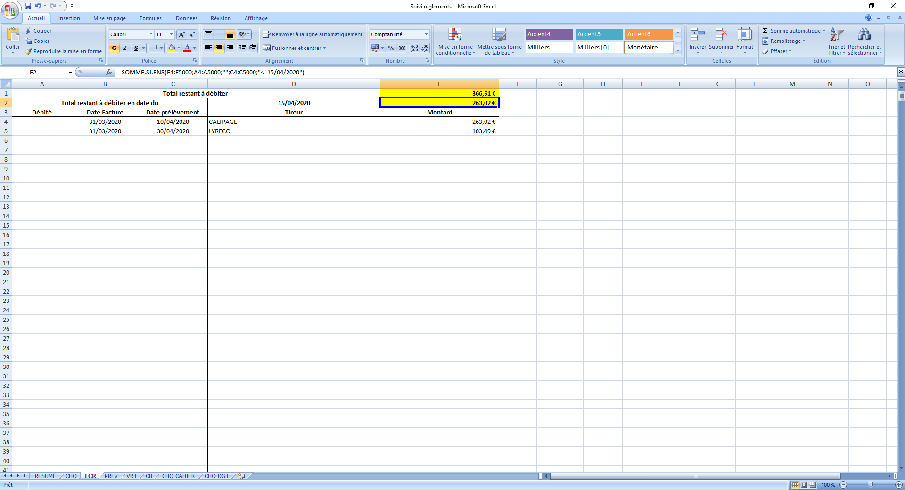
Task: Switch to the CHQ CAHIER sheet
Action: (x=178, y=476)
